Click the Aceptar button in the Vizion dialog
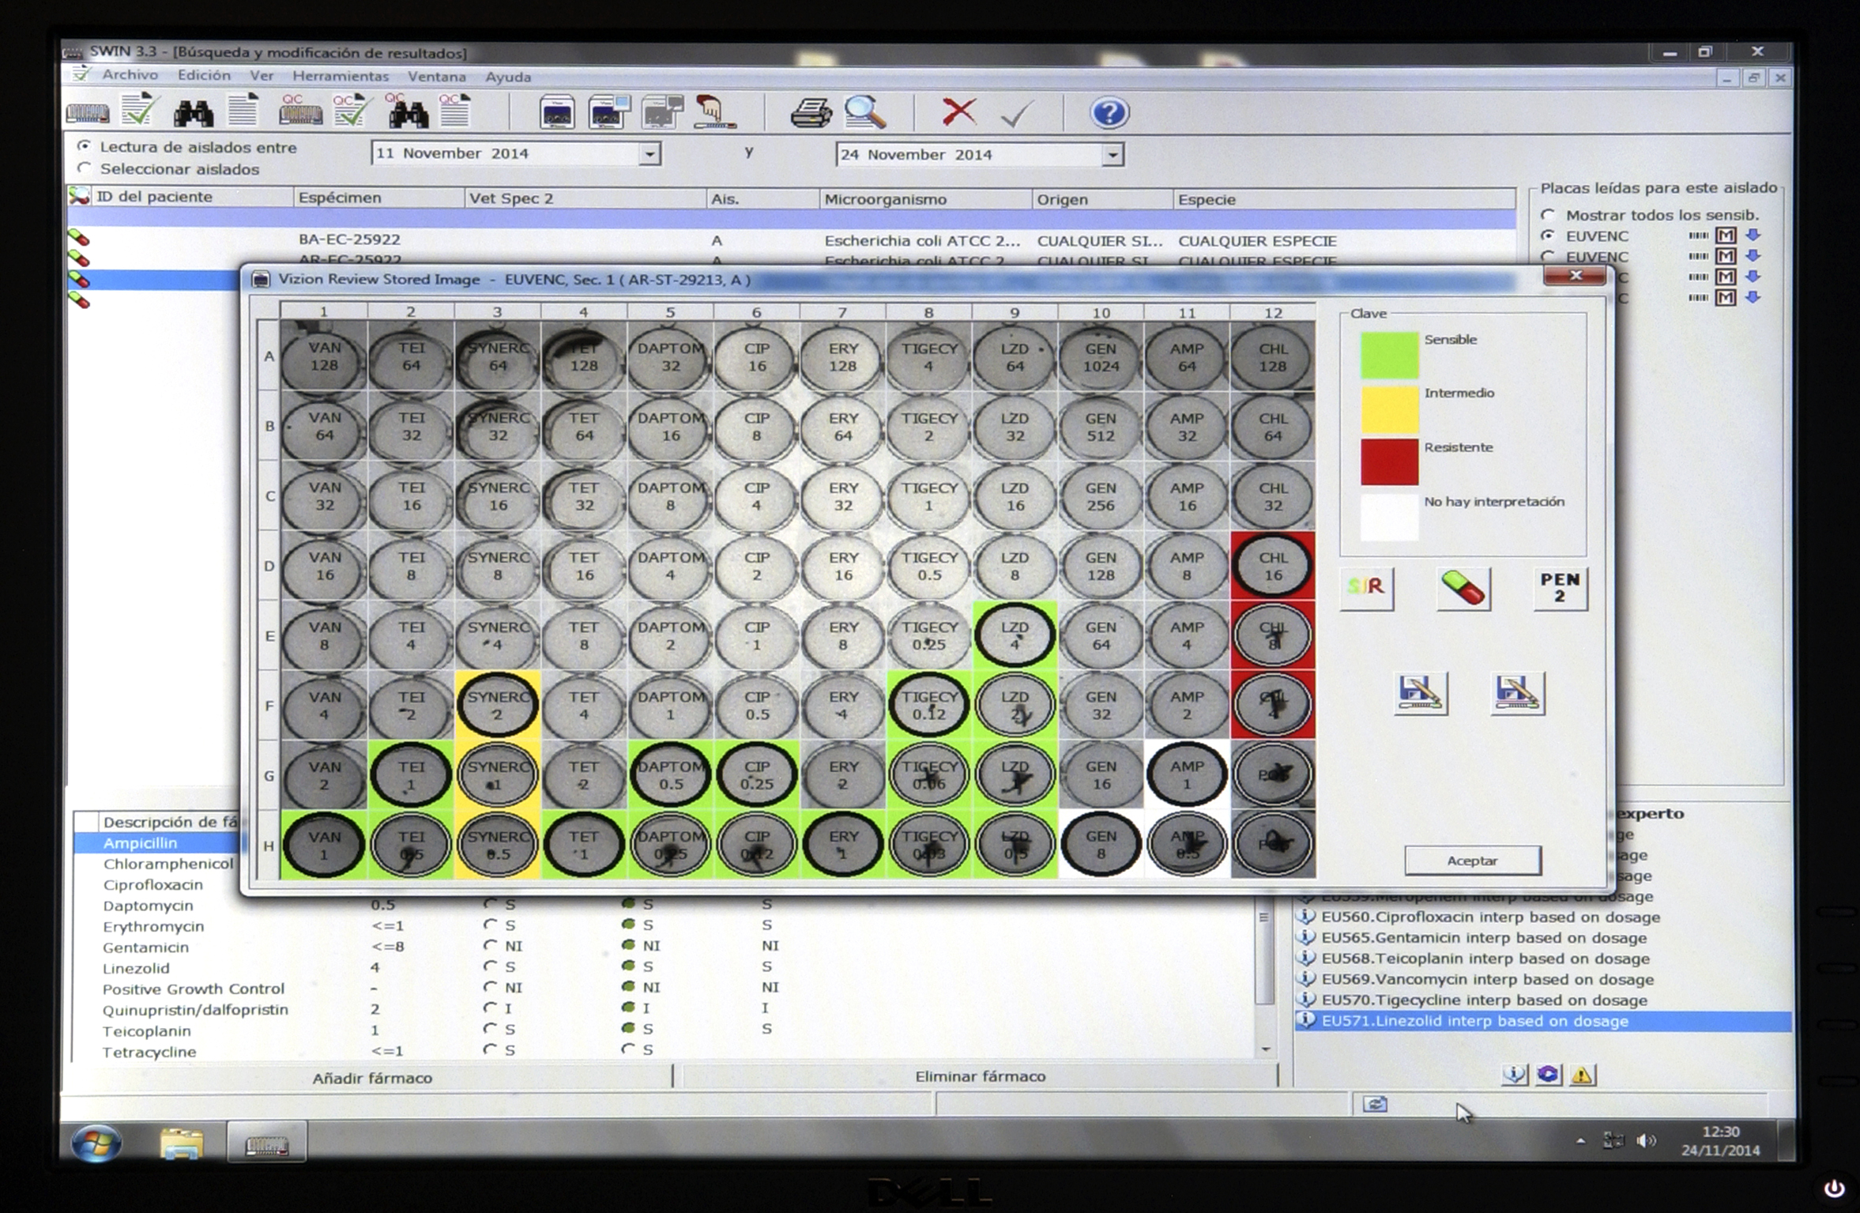Image resolution: width=1860 pixels, height=1213 pixels. coord(1472,861)
